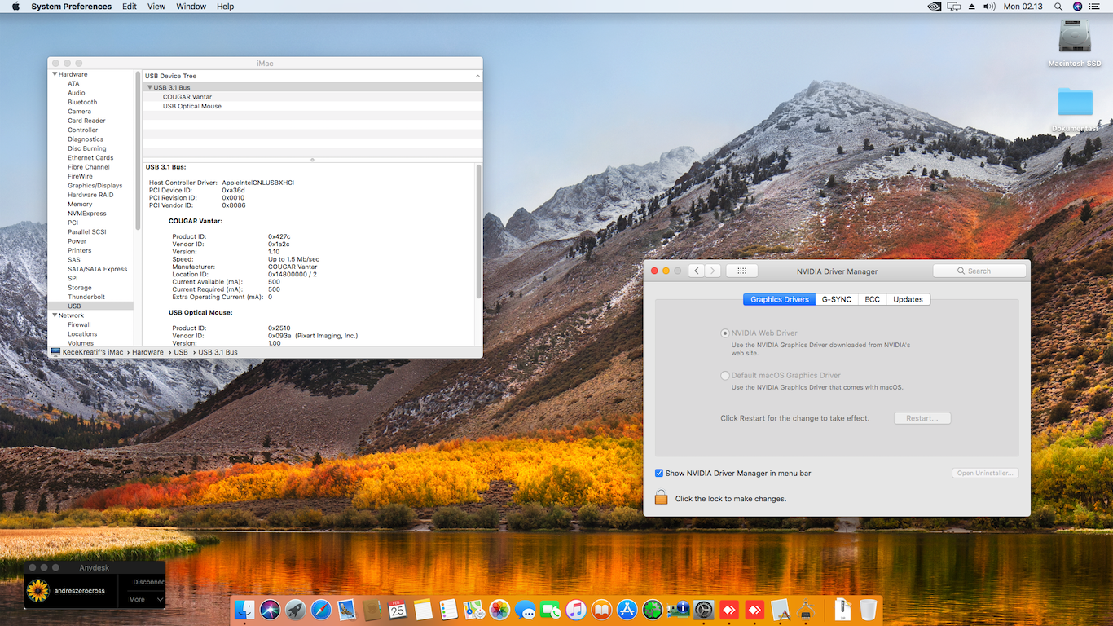The height and width of the screenshot is (626, 1113).
Task: Open the Trash in the Dock
Action: [868, 609]
